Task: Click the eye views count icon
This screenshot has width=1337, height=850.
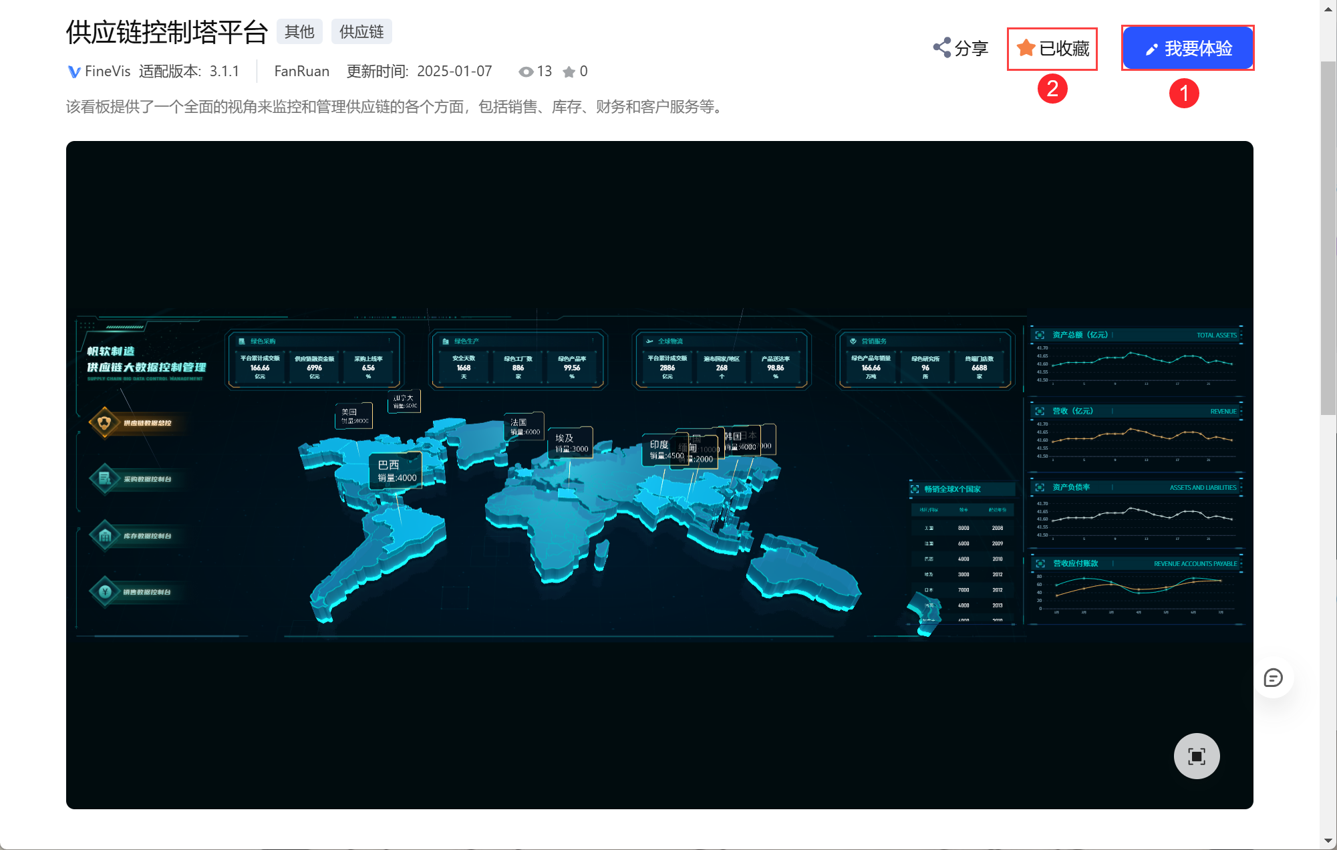Action: 526,72
